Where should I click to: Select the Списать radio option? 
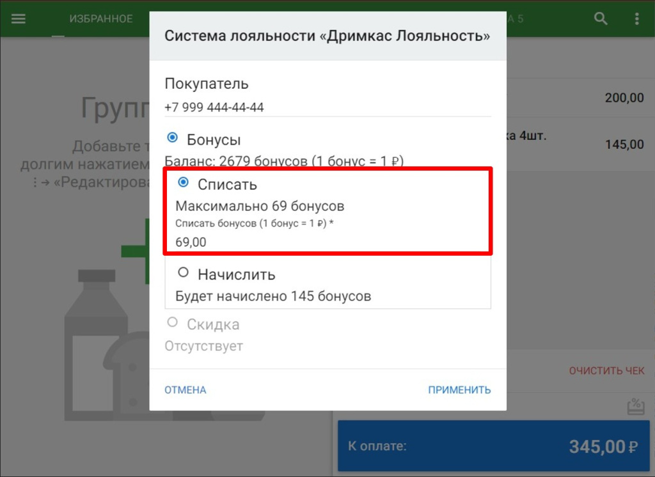pyautogui.click(x=183, y=182)
